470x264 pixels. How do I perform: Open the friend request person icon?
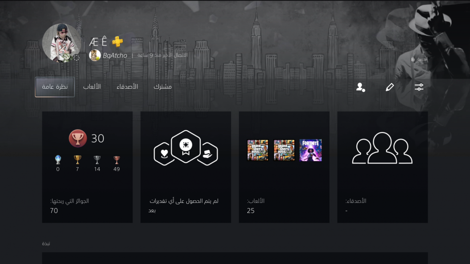point(360,87)
